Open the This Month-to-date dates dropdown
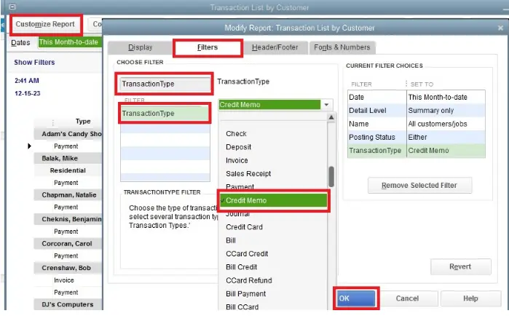Screen dimensions: 509x316 70,42
